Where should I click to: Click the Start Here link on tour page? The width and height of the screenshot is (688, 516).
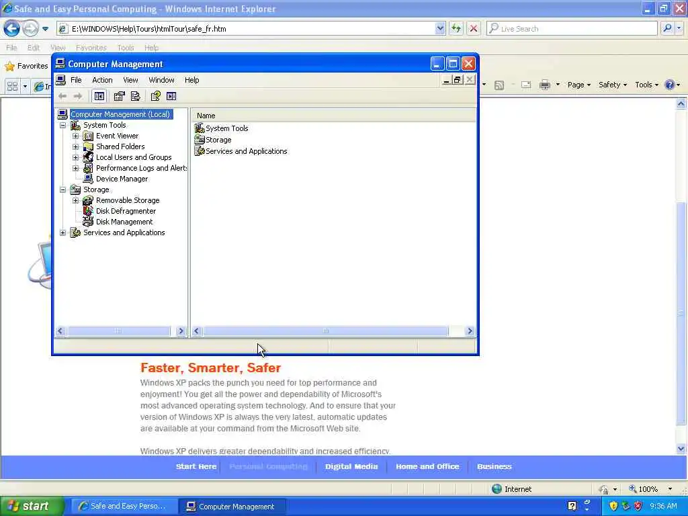(x=196, y=466)
